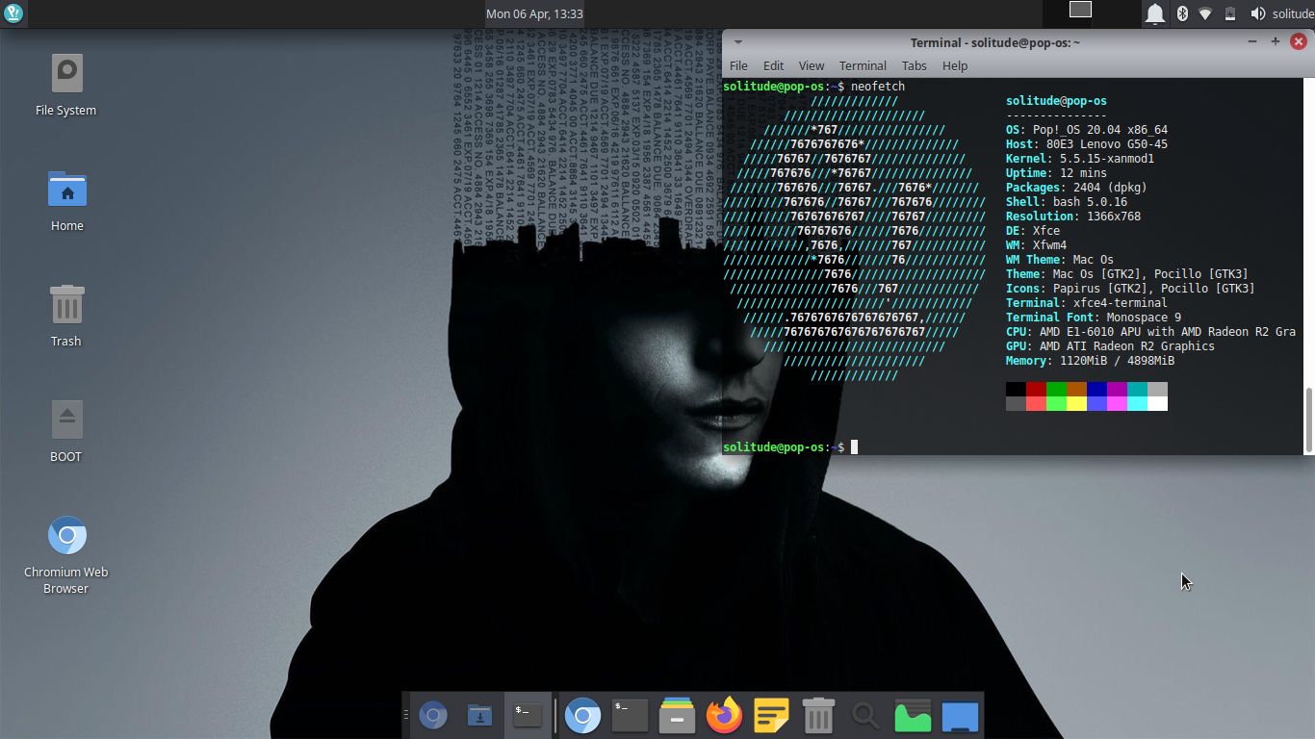Open the terminal window menu arrow
The height and width of the screenshot is (739, 1315).
[737, 42]
